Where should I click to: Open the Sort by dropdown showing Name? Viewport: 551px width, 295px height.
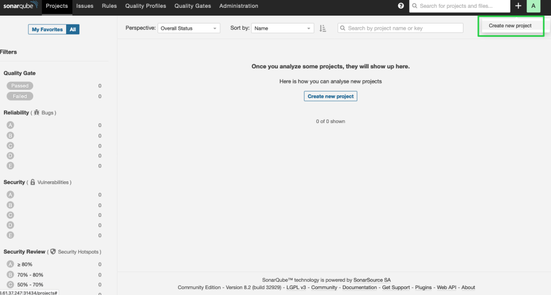pyautogui.click(x=283, y=28)
